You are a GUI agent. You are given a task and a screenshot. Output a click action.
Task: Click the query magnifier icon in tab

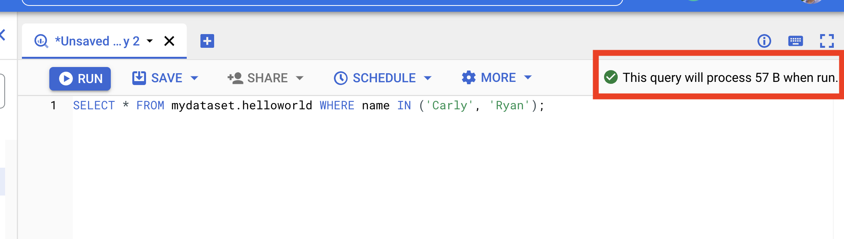[x=41, y=41]
